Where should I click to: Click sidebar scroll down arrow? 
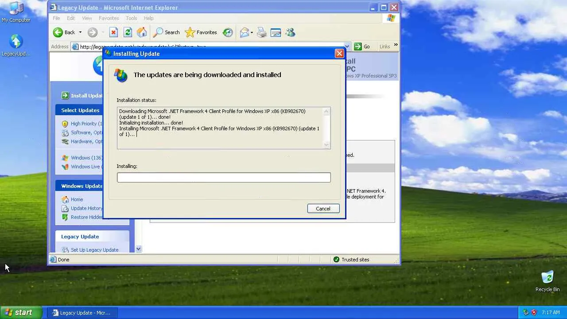[139, 249]
